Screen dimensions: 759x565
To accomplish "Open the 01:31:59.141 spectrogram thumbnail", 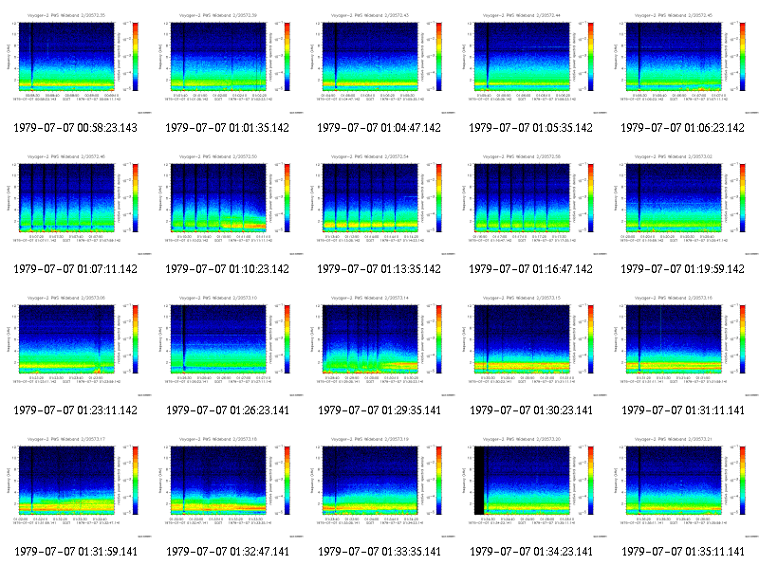I will 76,485.
